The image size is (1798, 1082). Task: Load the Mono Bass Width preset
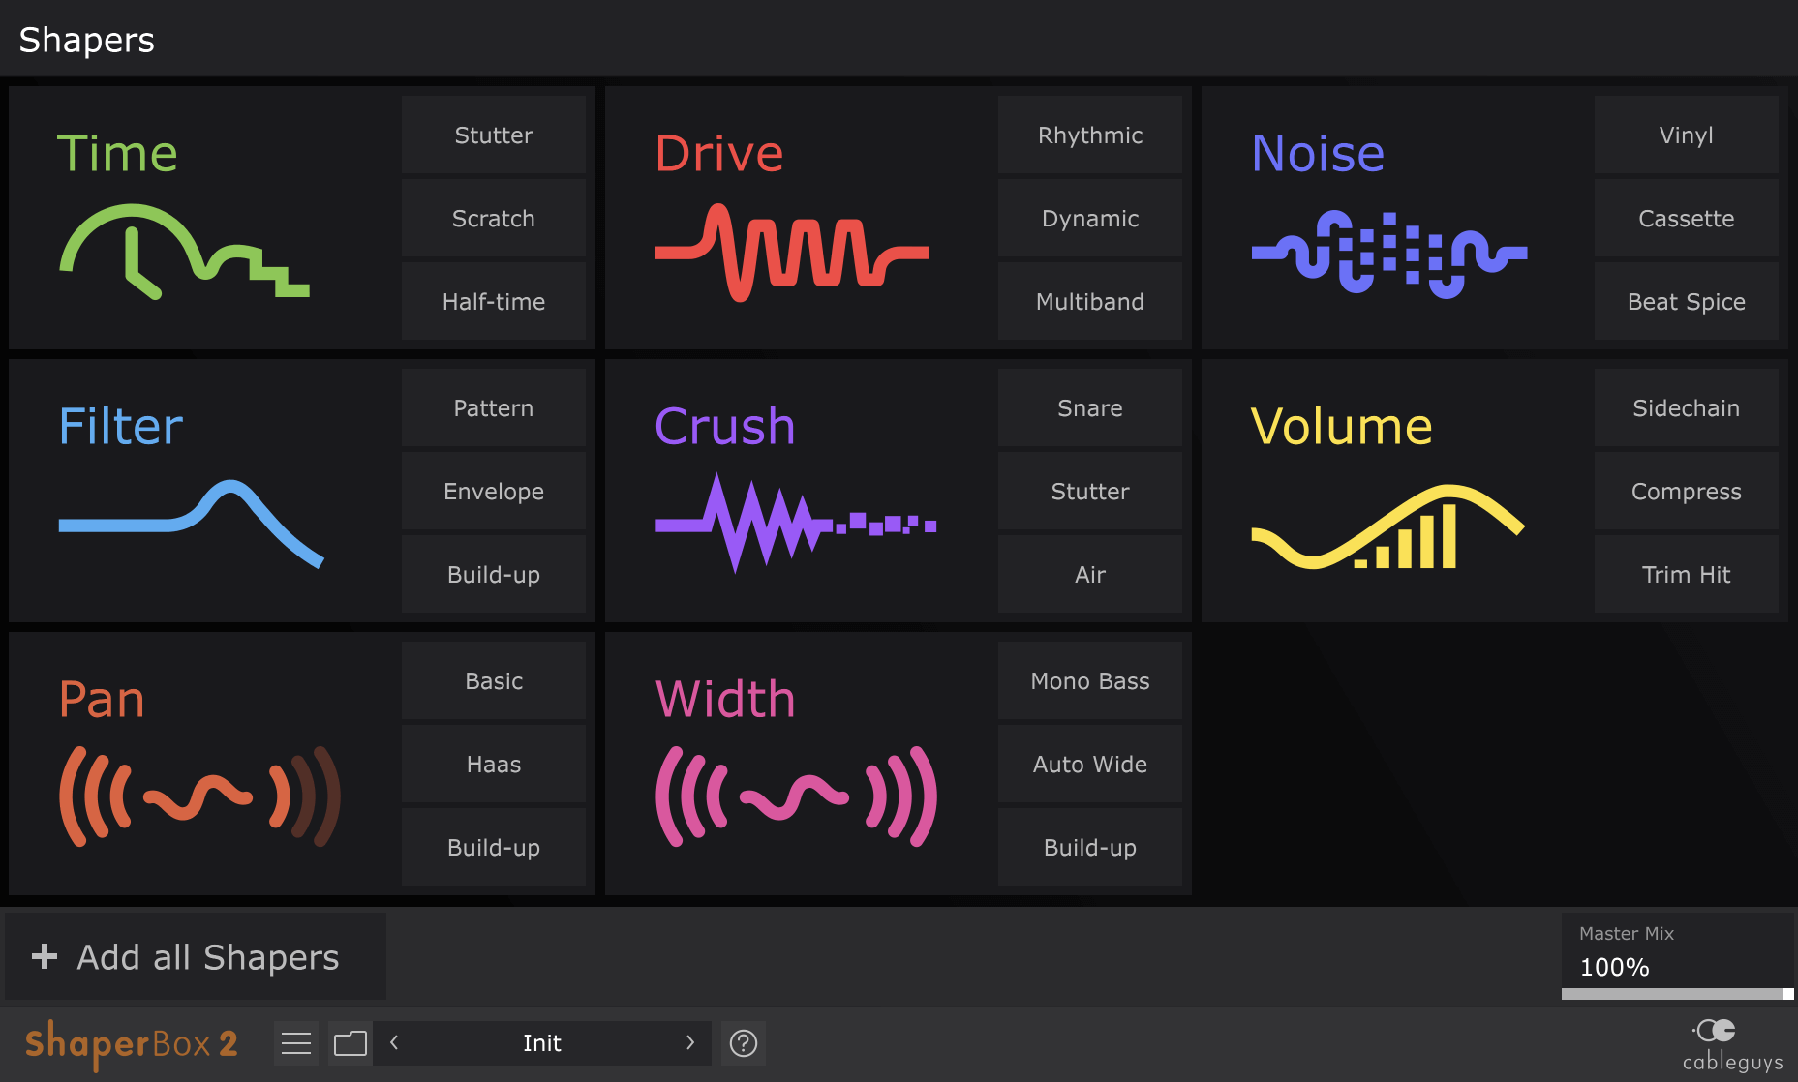1090,680
